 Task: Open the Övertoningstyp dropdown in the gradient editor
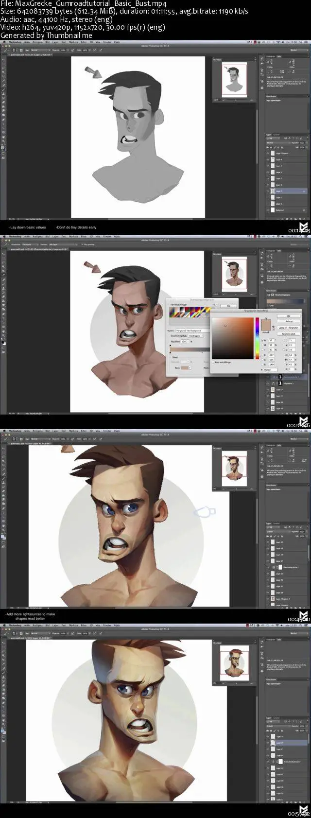coord(195,336)
